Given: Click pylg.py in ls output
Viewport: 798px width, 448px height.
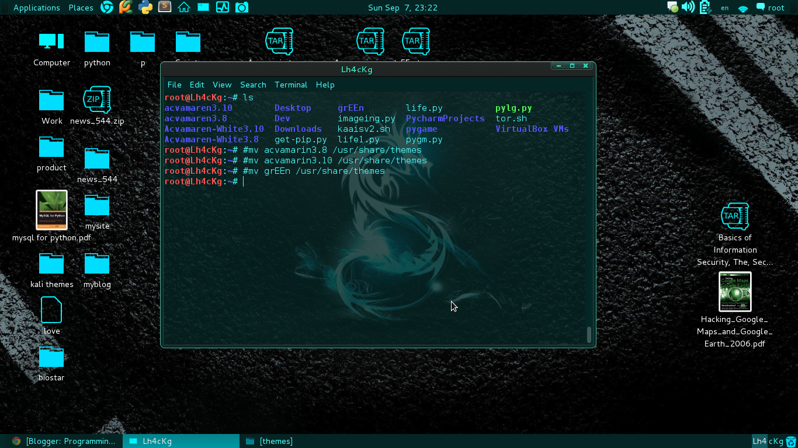Looking at the screenshot, I should [x=514, y=108].
